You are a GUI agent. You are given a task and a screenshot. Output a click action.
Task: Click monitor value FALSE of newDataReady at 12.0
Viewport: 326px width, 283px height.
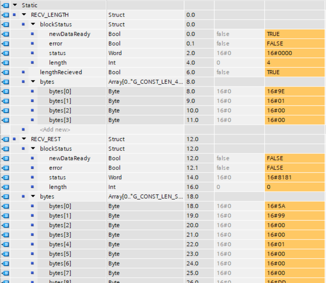pos(295,158)
